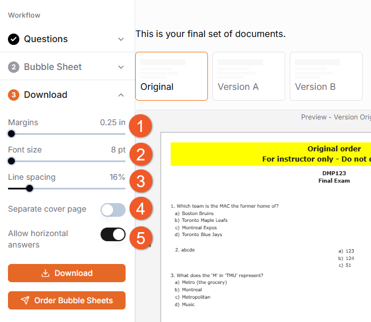
Task: Enable the Separate cover page toggle
Action: coord(113,209)
